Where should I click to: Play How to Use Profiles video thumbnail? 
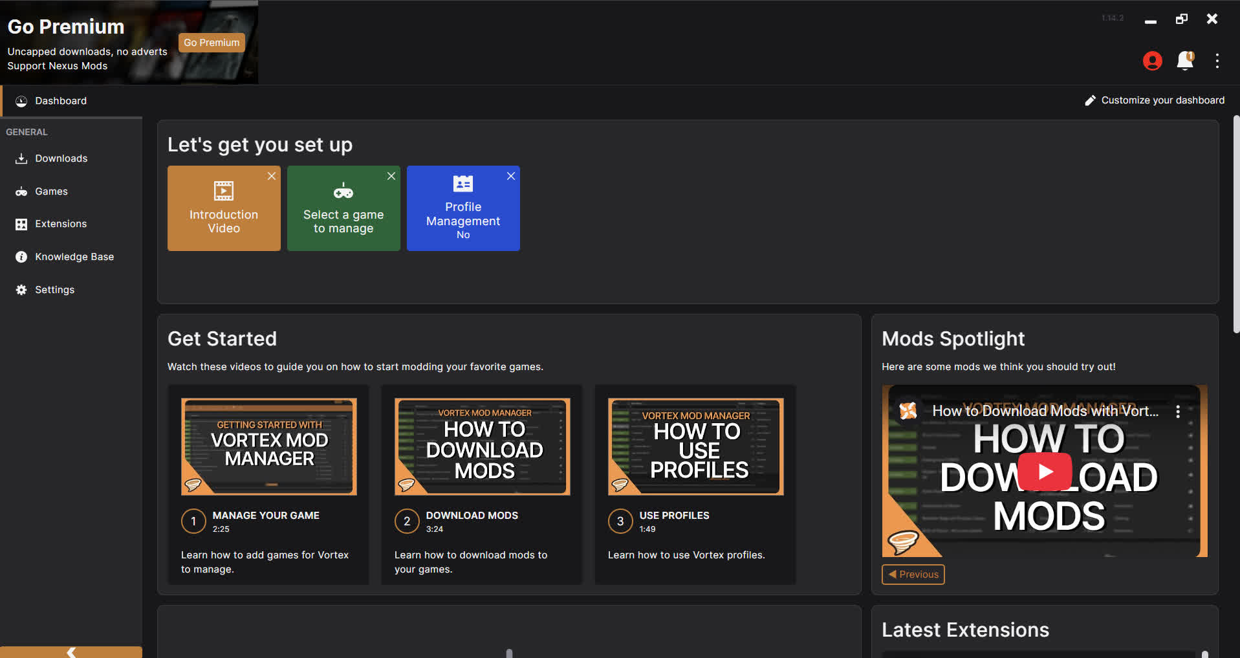point(696,446)
